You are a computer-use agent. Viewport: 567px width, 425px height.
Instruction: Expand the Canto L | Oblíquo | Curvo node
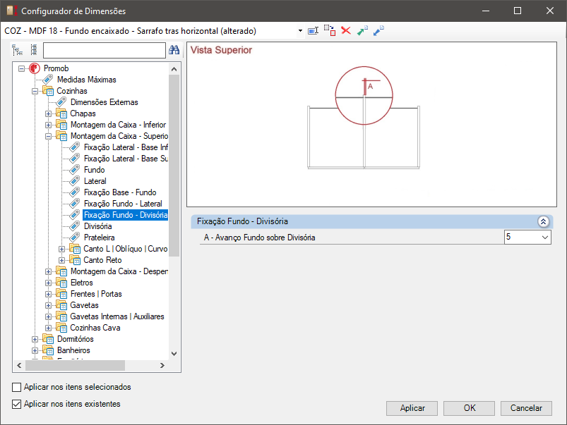tap(61, 250)
